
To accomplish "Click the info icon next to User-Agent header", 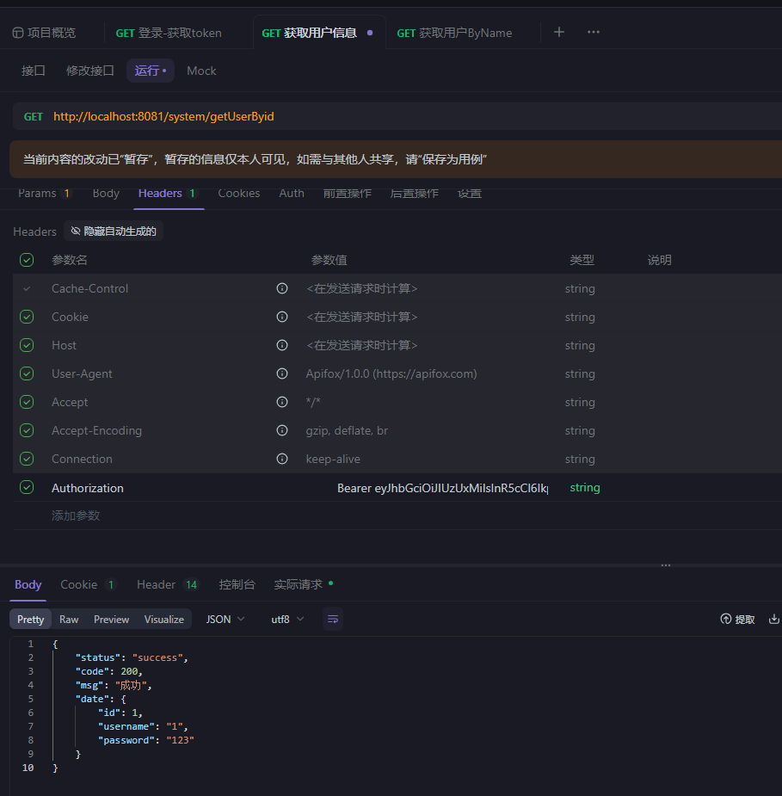I will point(282,373).
